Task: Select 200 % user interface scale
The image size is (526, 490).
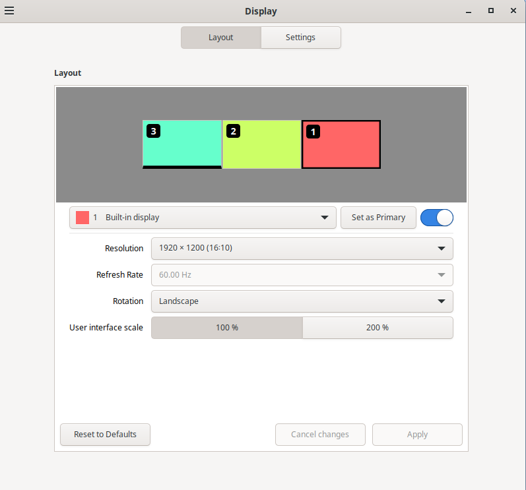Action: (378, 328)
